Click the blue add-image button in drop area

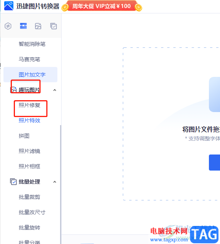(214, 163)
